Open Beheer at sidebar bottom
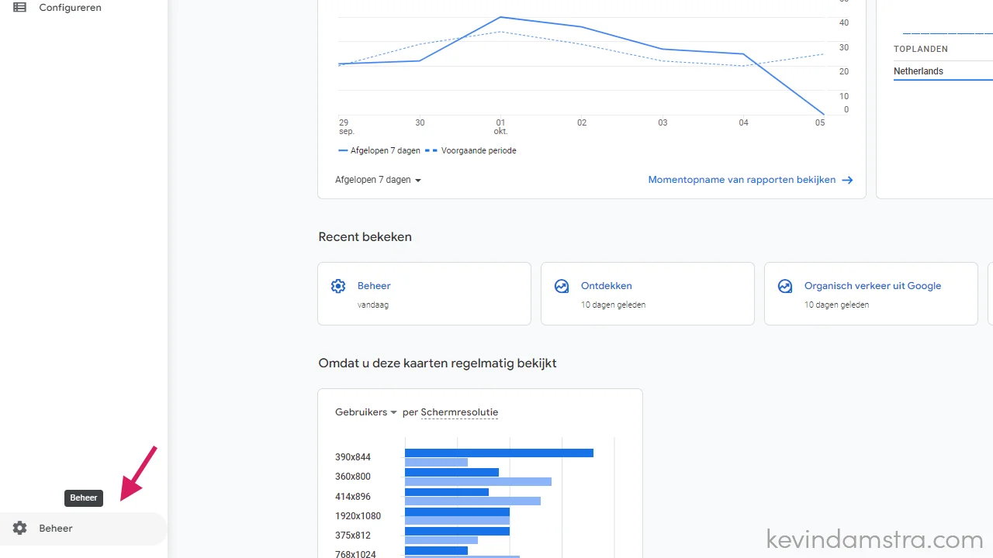 (x=84, y=529)
